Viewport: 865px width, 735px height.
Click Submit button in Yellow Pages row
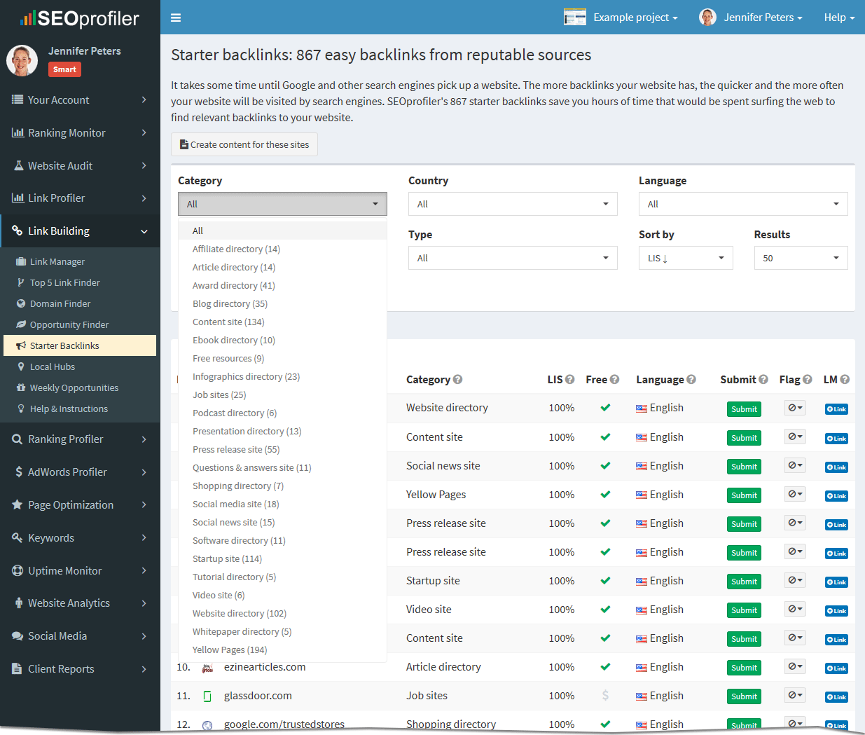744,495
